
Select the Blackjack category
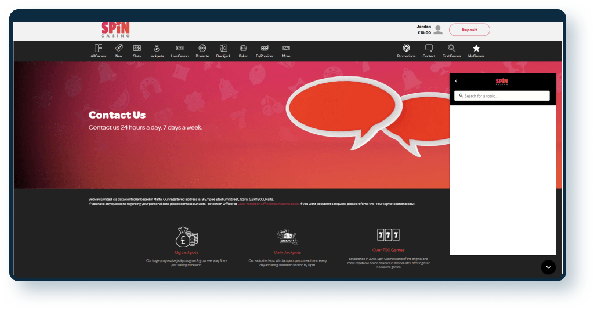(223, 51)
